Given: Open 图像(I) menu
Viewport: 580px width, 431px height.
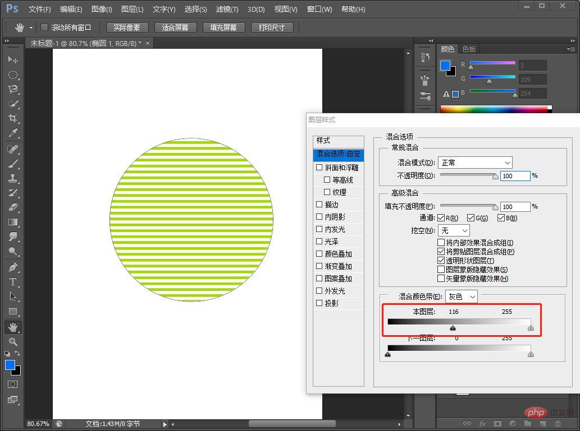Looking at the screenshot, I should [102, 9].
